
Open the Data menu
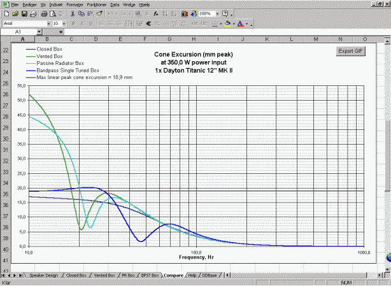pyautogui.click(x=115, y=4)
